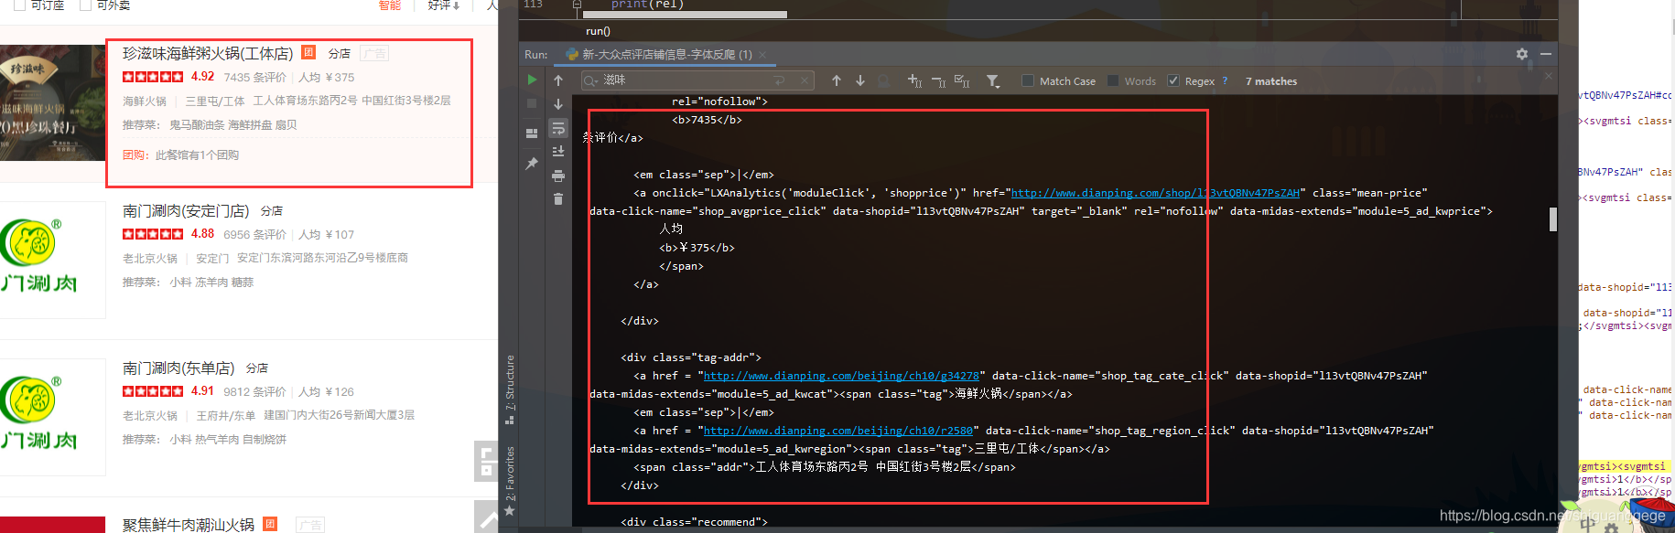Click the orange 团 icon beside 珍滋味海鲜粥火锅
The width and height of the screenshot is (1675, 533).
(308, 52)
